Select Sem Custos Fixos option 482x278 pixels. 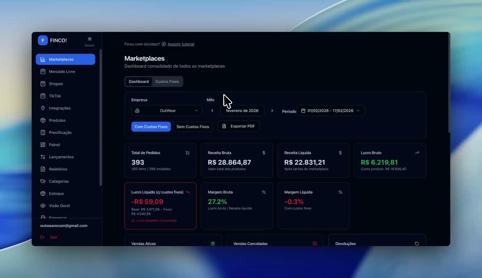coord(193,127)
